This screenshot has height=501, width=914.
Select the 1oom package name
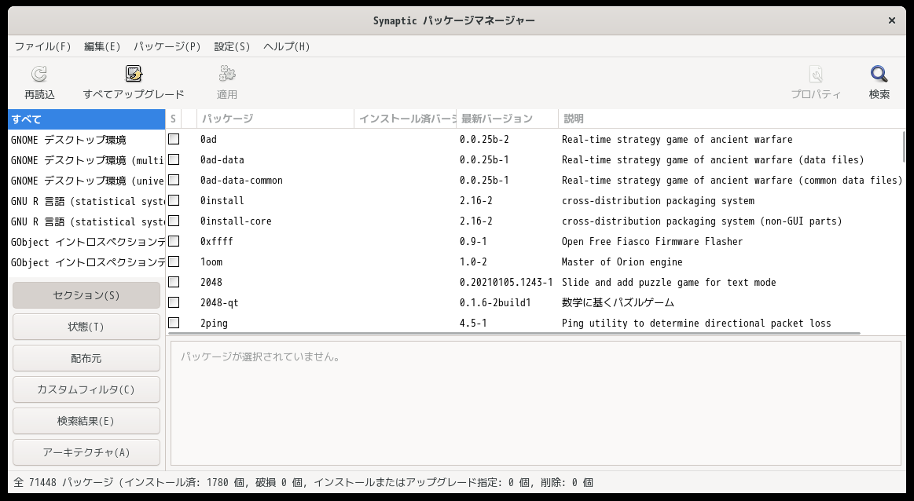pyautogui.click(x=211, y=261)
